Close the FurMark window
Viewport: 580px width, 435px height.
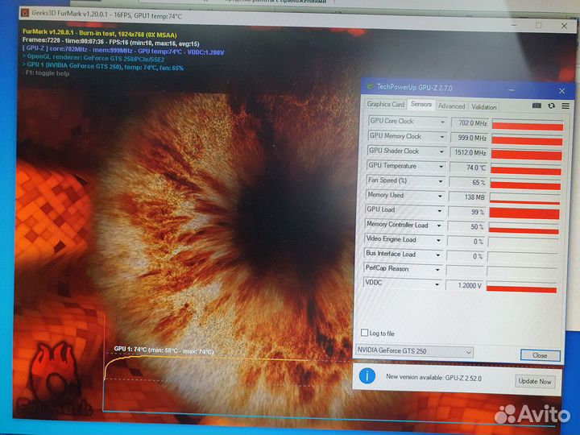click(x=564, y=26)
